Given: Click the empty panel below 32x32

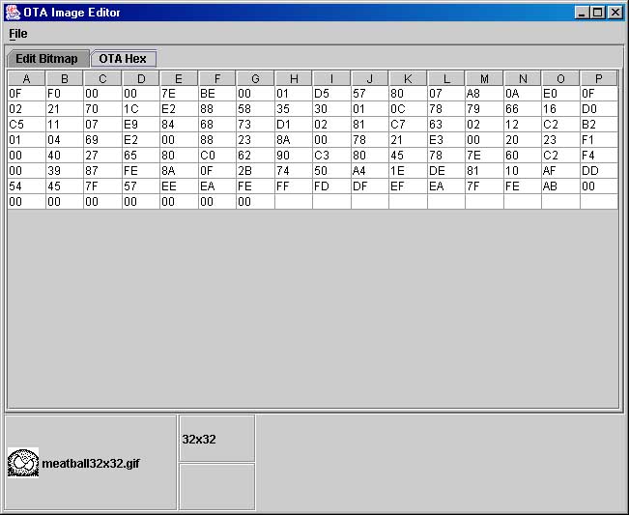Looking at the screenshot, I should tap(216, 486).
